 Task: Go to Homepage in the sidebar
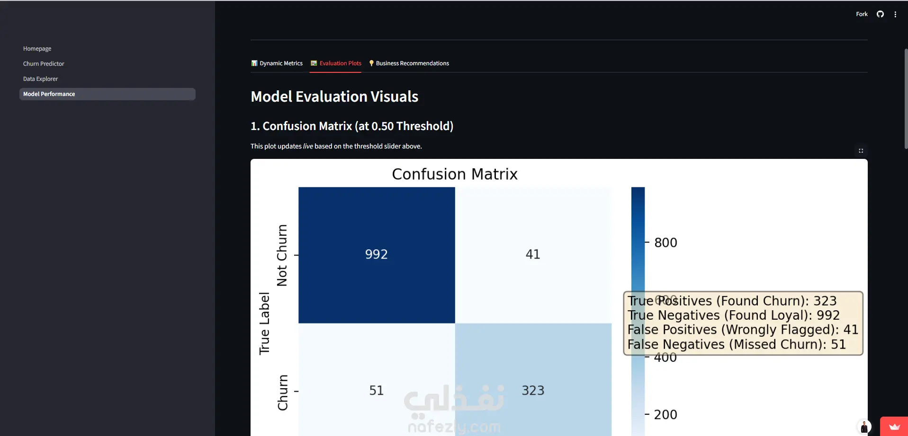click(x=37, y=49)
